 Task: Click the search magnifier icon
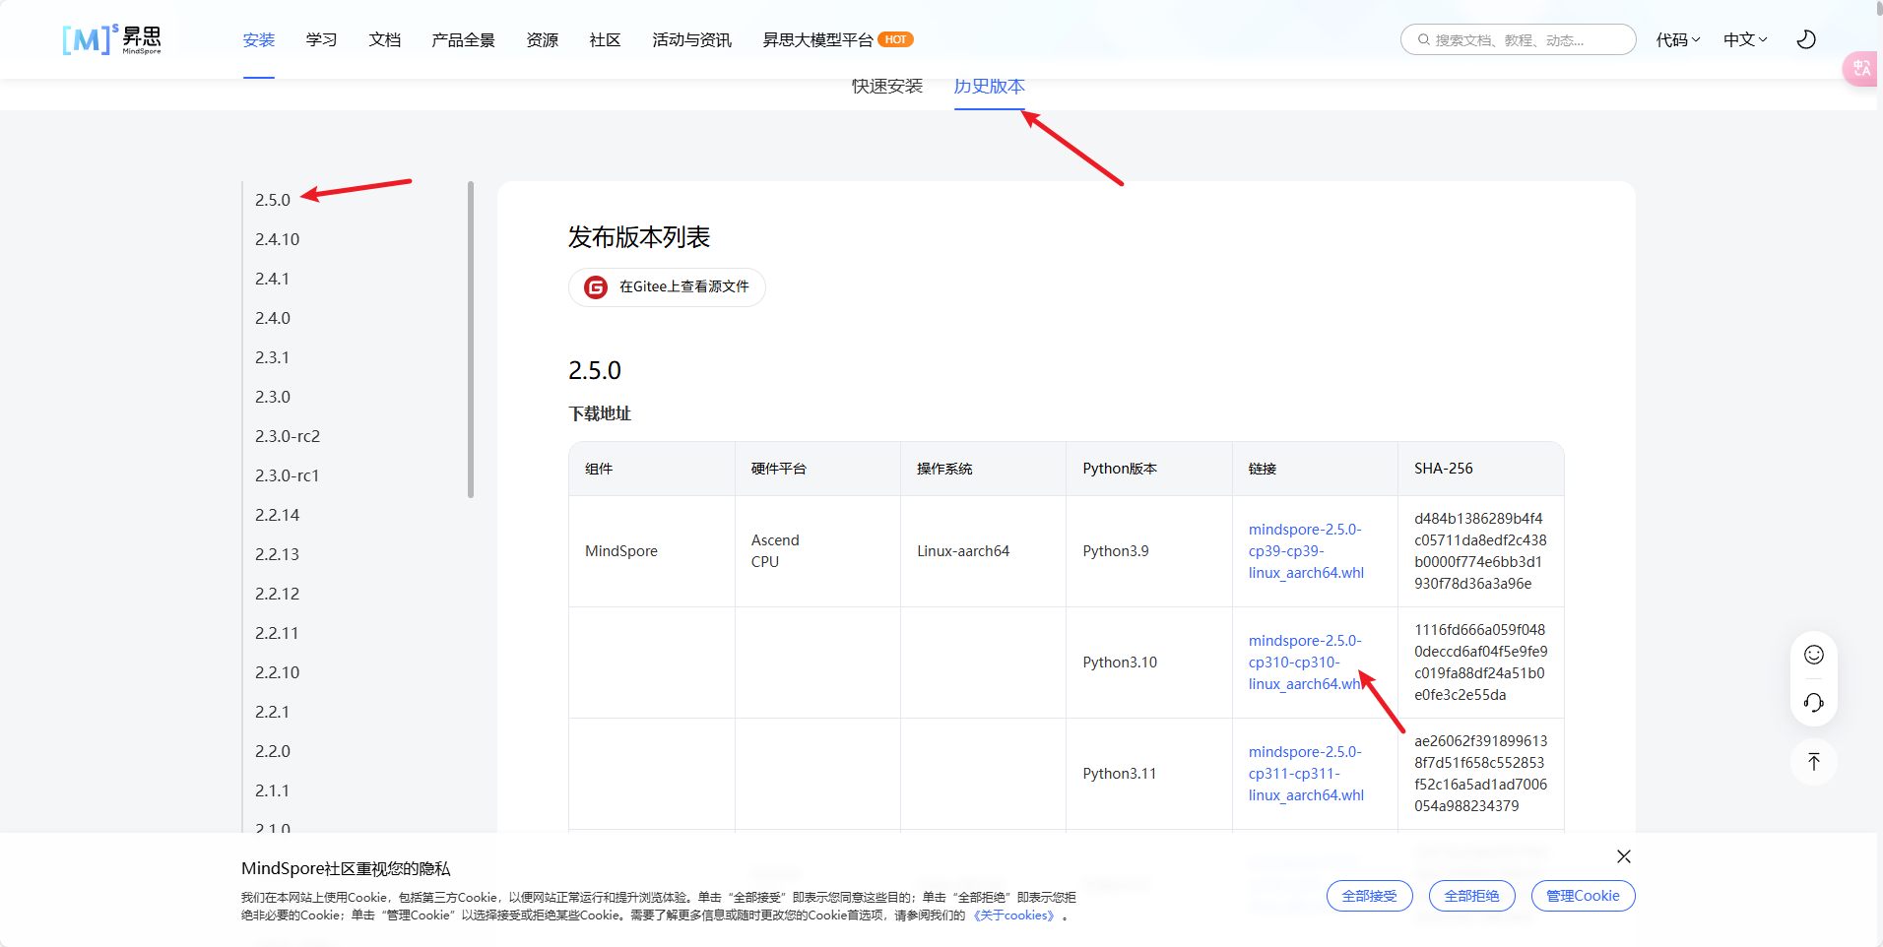coord(1424,39)
